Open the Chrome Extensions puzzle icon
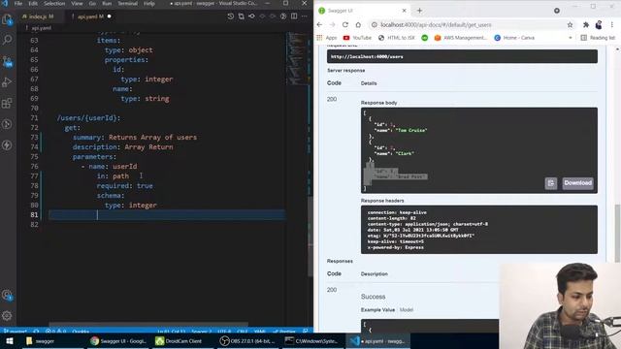 586,25
